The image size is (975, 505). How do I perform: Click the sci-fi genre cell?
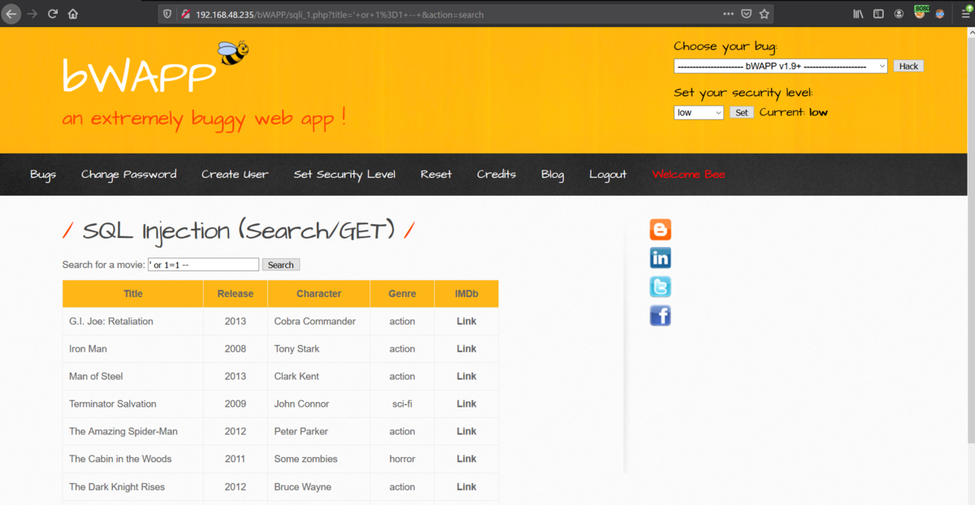click(402, 404)
